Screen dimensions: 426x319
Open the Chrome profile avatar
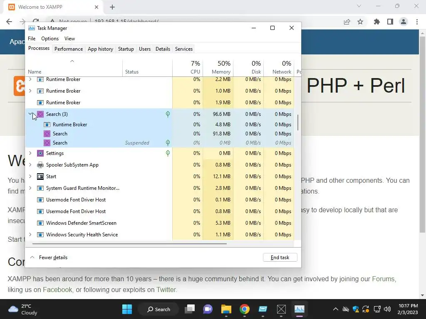pyautogui.click(x=404, y=22)
